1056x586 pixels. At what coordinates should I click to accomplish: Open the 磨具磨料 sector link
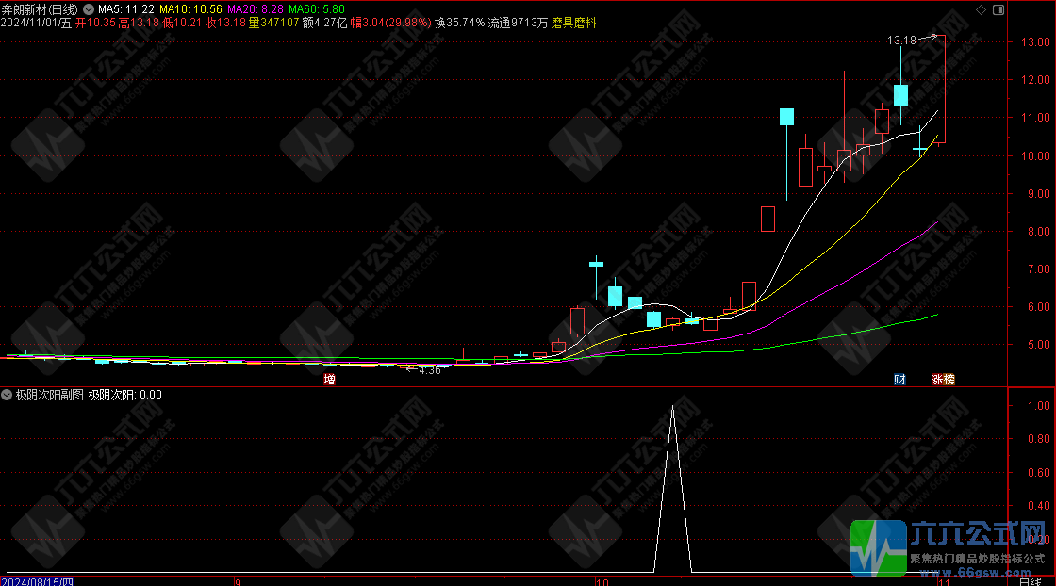tap(574, 23)
